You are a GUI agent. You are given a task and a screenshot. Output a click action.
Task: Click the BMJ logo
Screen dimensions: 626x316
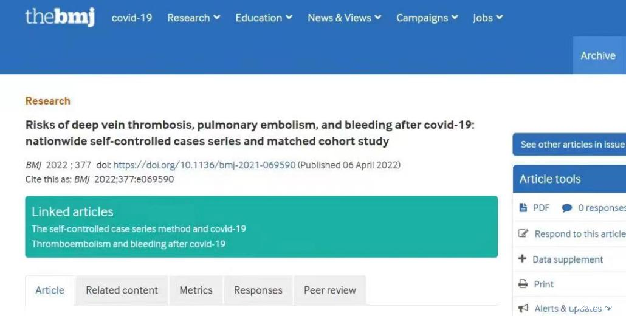pos(60,17)
